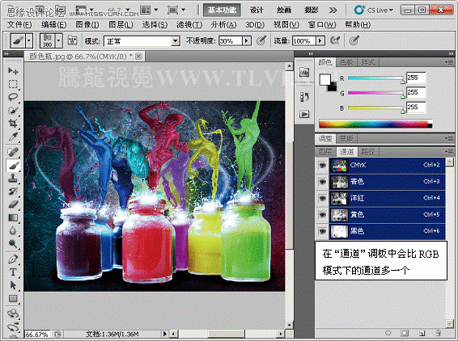Select the Blur tool
Viewport: 458px width, 341px height.
[x=13, y=231]
